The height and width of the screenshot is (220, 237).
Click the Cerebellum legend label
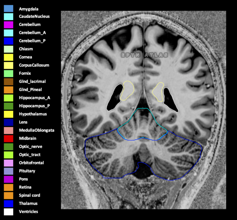[x=30, y=25]
